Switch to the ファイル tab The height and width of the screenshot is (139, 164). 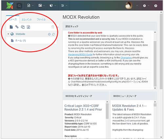pyautogui.click(x=41, y=20)
